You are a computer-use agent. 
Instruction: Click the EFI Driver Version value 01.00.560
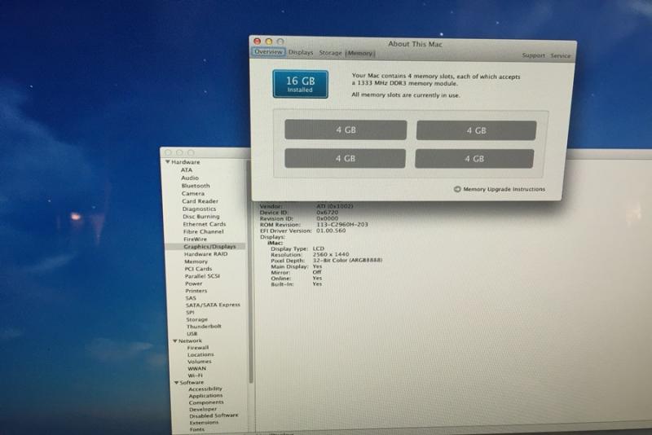coord(331,231)
